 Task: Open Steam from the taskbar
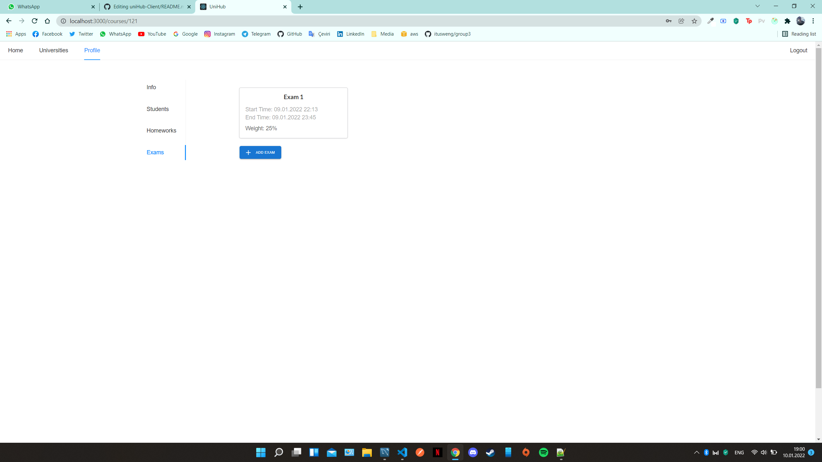coord(490,452)
